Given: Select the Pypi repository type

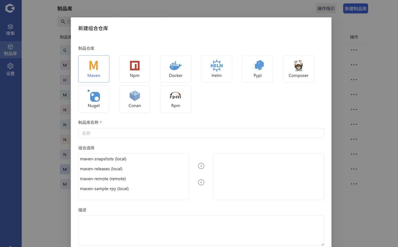Looking at the screenshot, I should point(257,69).
